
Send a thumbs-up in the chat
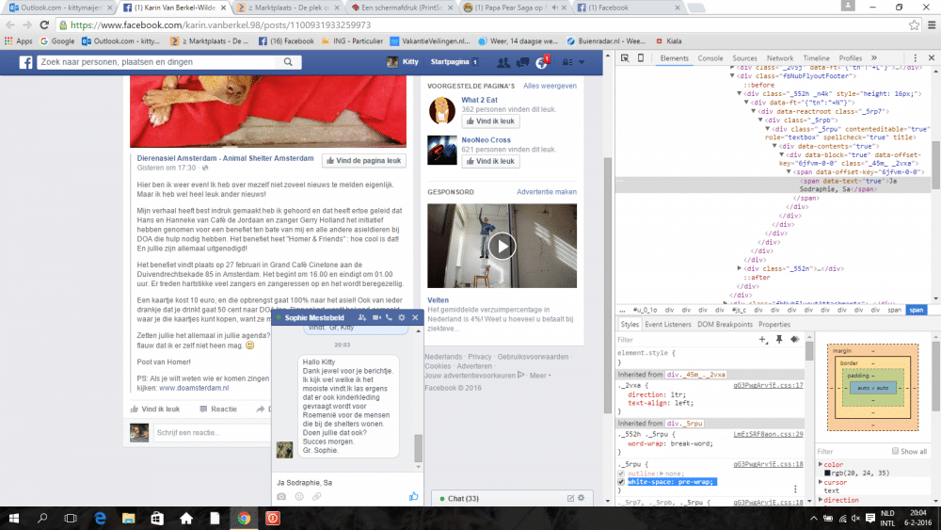(x=413, y=496)
